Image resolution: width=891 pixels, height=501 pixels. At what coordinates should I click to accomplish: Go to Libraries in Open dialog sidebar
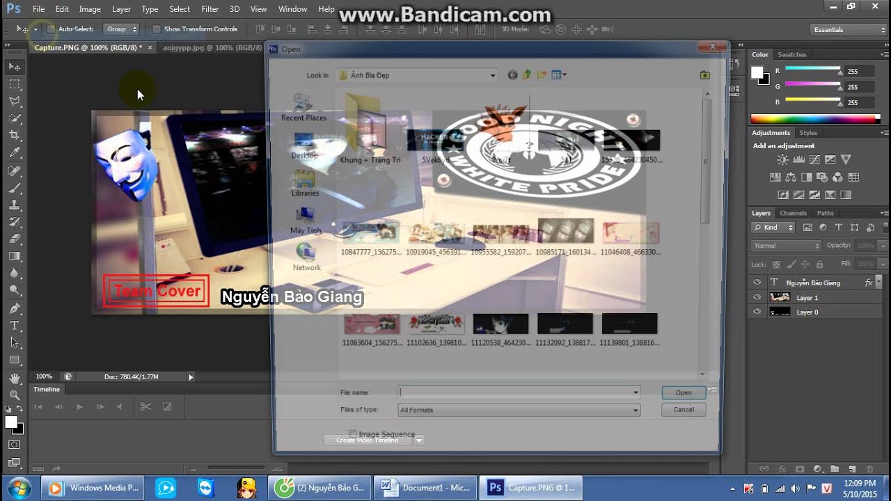(305, 183)
